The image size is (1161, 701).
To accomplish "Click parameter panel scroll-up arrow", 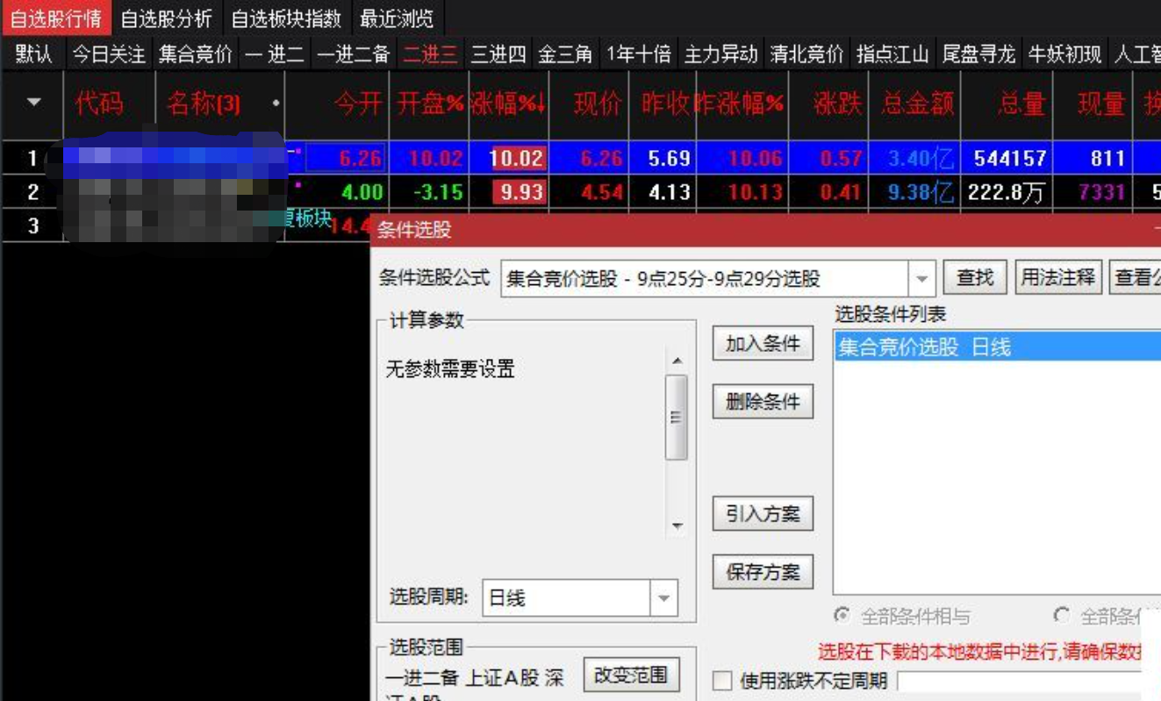I will 677,361.
